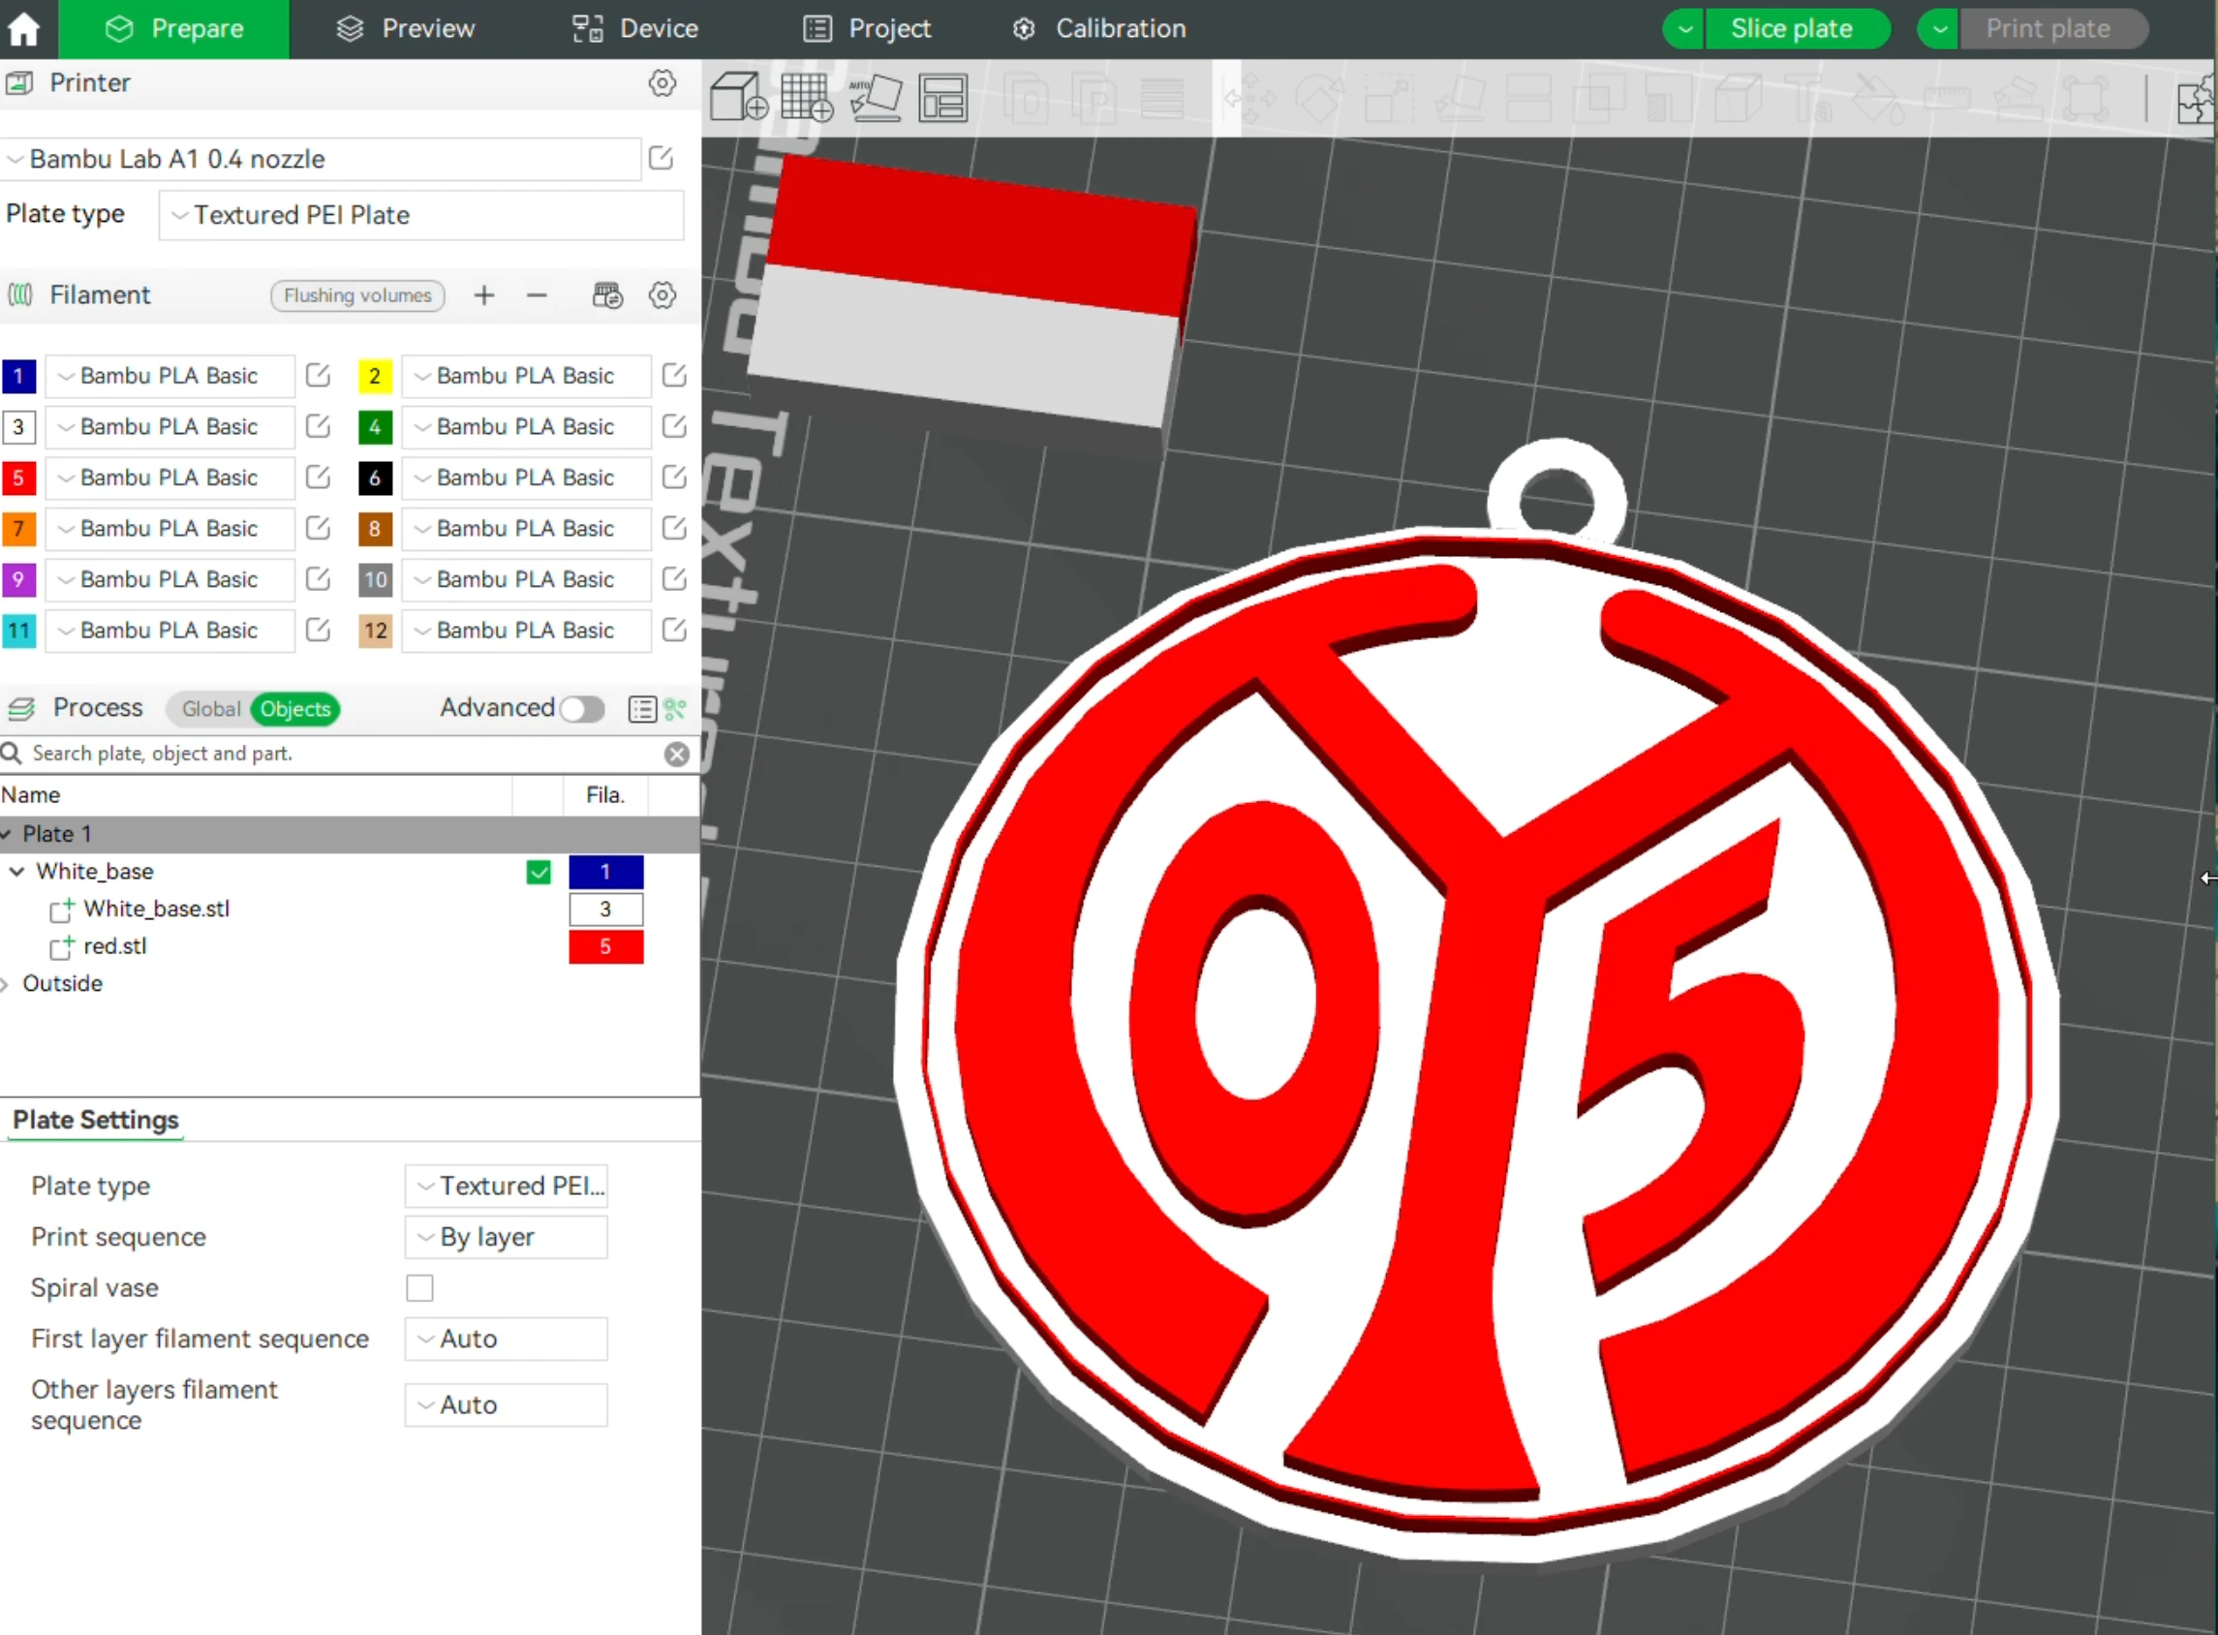Open Flushing volumes settings
2218x1635 pixels.
357,294
